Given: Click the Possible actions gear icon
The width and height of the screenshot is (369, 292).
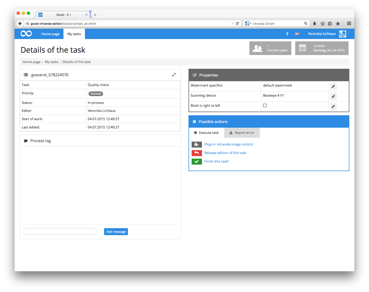Looking at the screenshot, I should click(194, 122).
